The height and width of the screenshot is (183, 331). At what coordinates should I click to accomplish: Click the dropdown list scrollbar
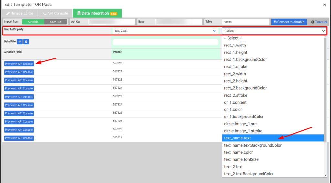(325, 90)
